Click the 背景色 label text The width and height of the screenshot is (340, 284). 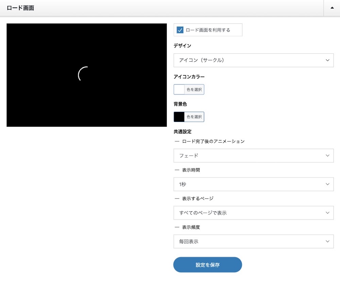[x=180, y=104]
